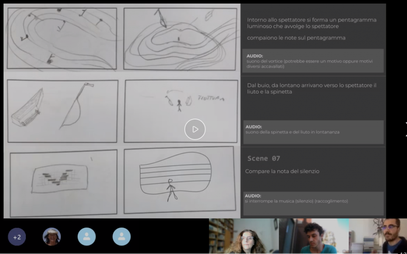Image resolution: width=407 pixels, height=254 pixels.
Task: Select the photo avatar of participant wearing hat
Action: 52,237
